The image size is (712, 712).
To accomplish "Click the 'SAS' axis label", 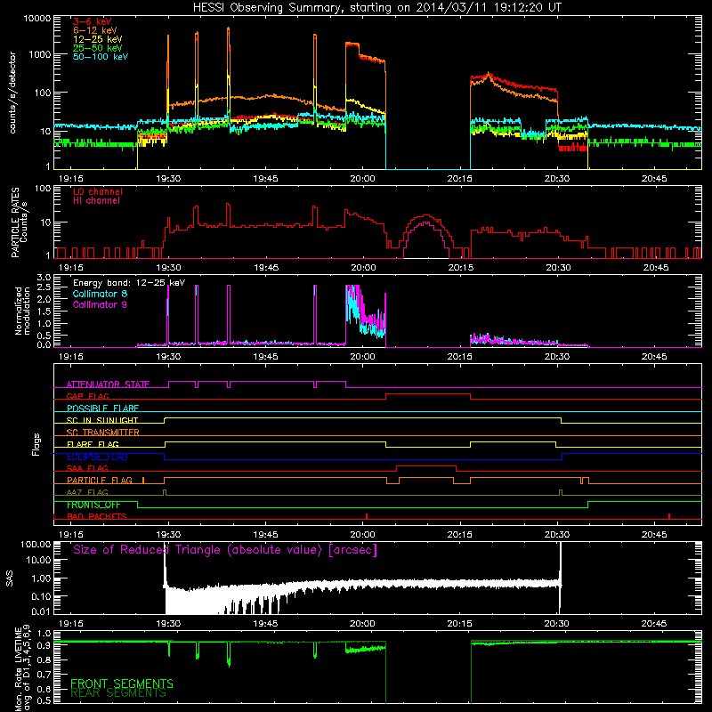I will 10,578.
